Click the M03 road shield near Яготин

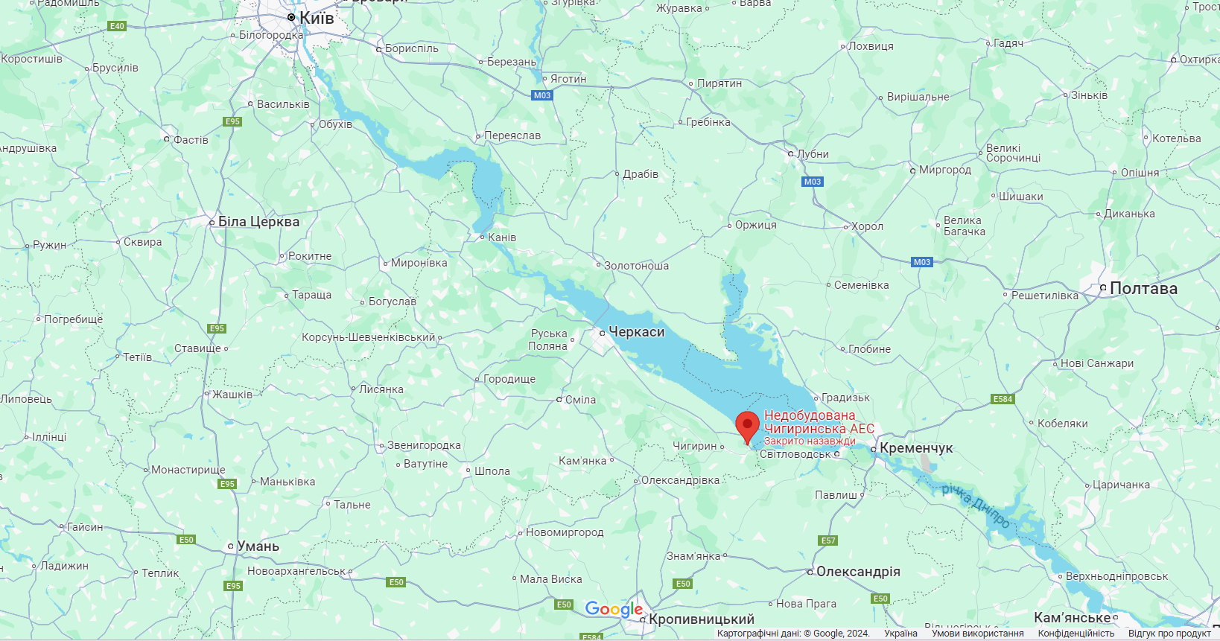542,95
